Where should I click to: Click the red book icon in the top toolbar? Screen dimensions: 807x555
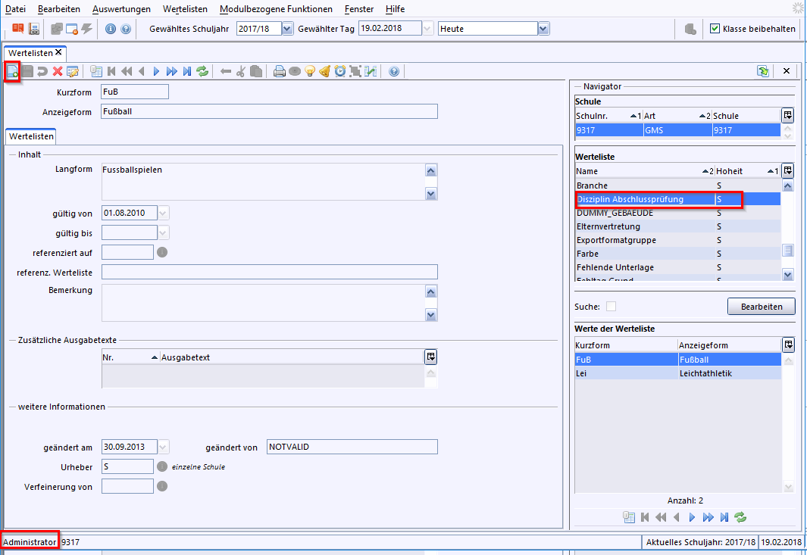pyautogui.click(x=18, y=28)
